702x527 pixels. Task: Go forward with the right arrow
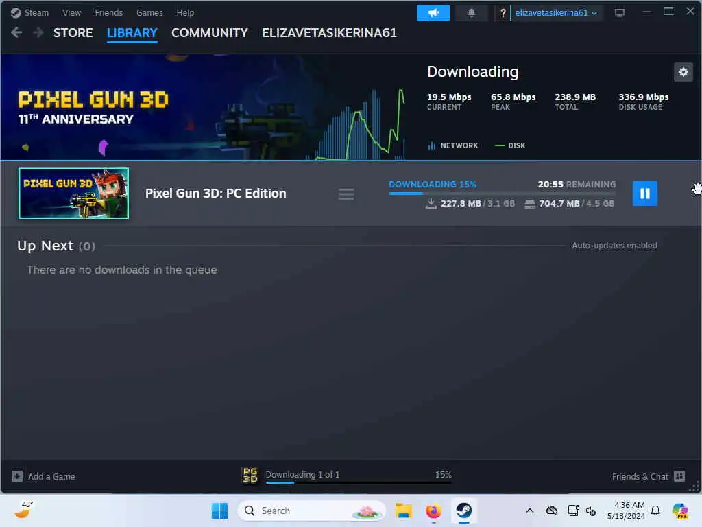pos(38,32)
